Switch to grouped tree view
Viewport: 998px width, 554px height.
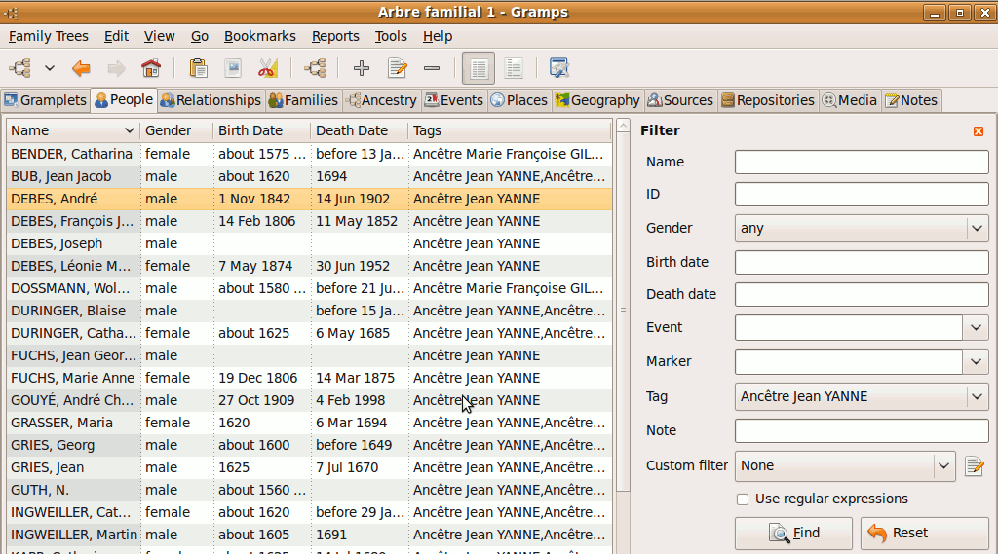click(x=514, y=68)
